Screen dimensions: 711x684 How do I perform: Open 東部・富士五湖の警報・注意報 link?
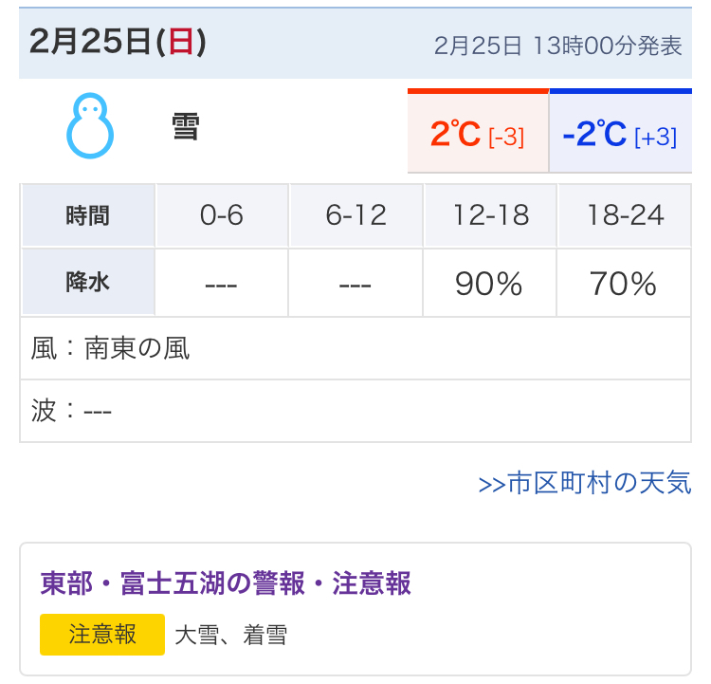click(x=226, y=582)
